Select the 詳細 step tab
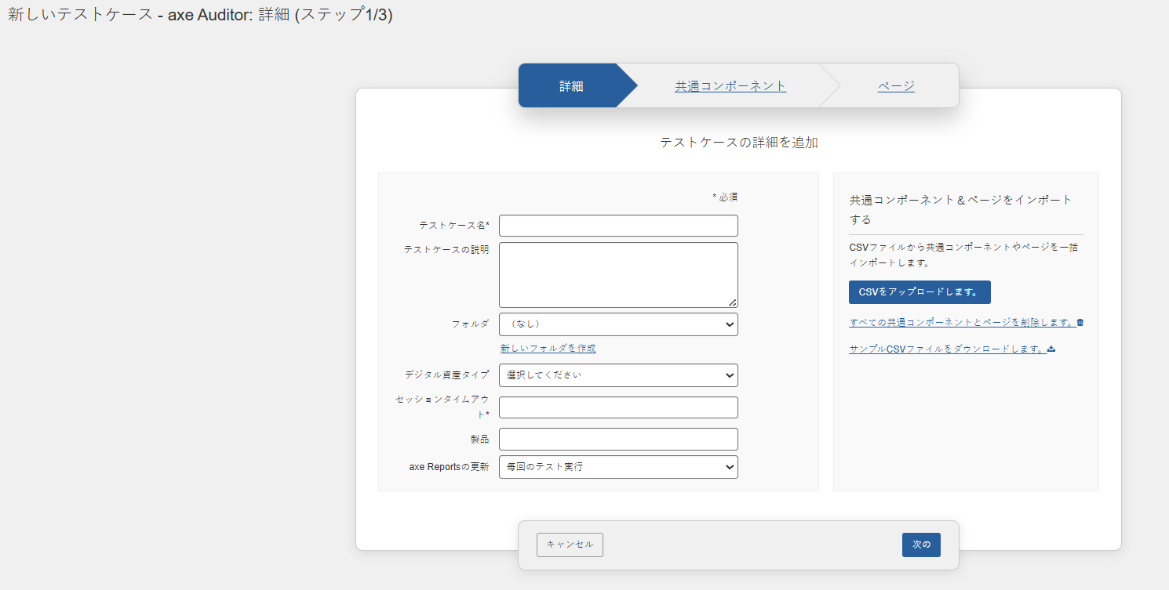The image size is (1169, 590). [x=571, y=86]
